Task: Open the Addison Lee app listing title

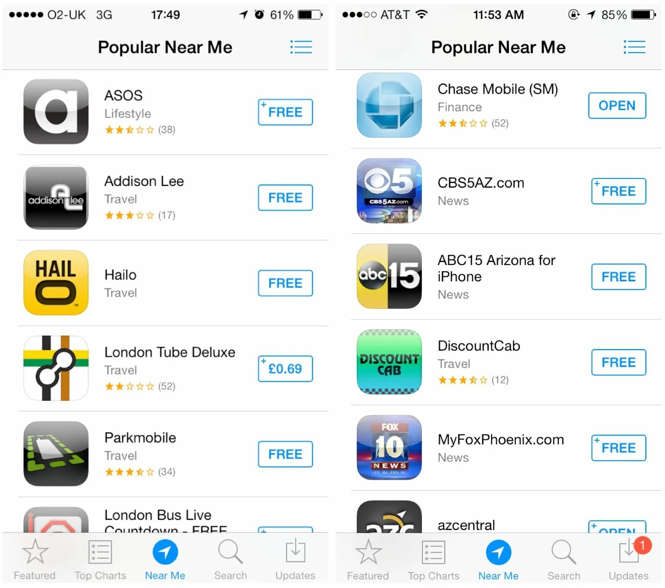Action: 144,181
